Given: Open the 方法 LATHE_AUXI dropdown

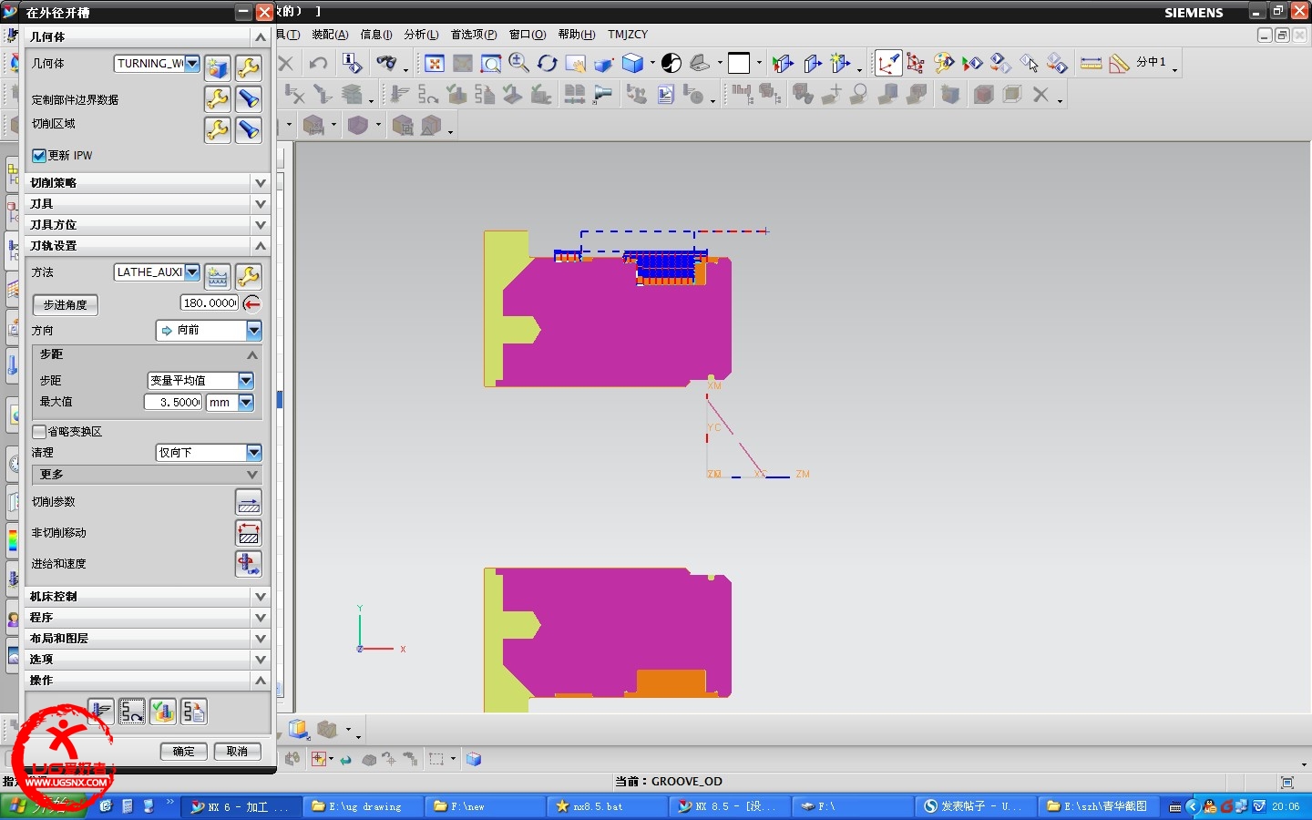Looking at the screenshot, I should [x=192, y=272].
